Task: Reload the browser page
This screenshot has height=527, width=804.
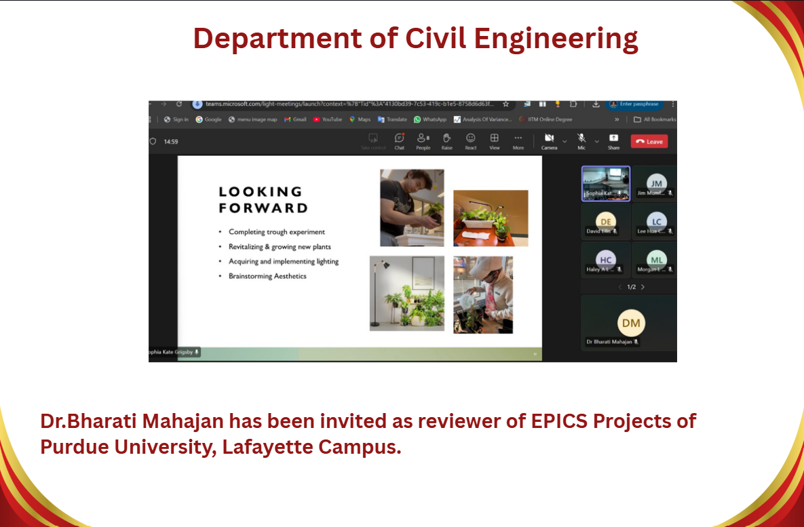Action: pos(179,104)
